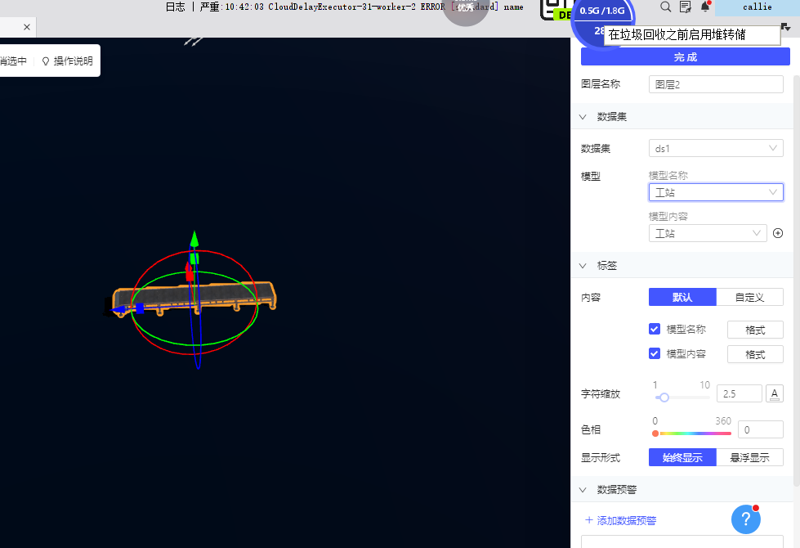Edit the 2.5 character scale value
This screenshot has width=800, height=548.
(740, 393)
